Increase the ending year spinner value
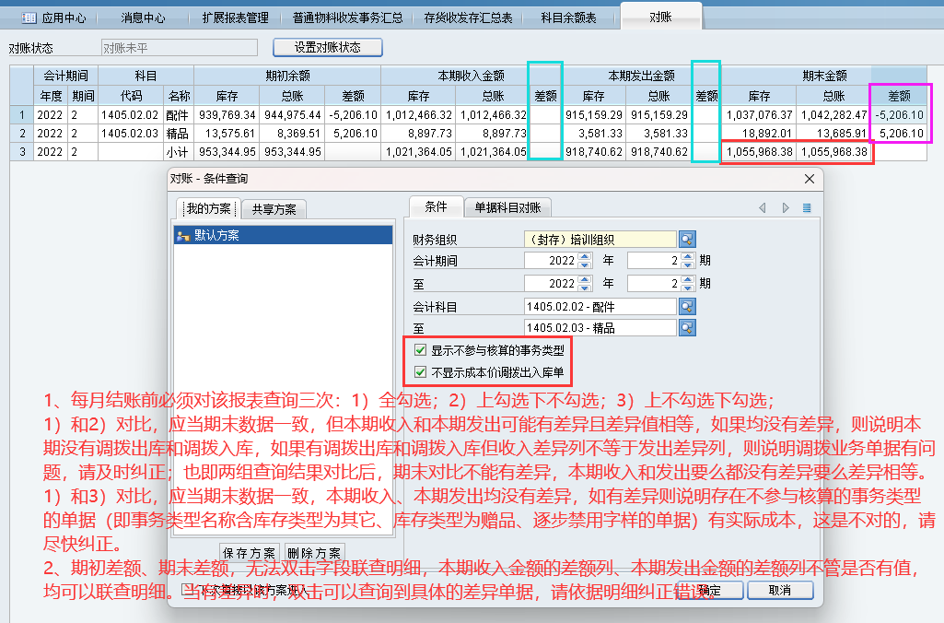944x623 pixels. click(585, 278)
